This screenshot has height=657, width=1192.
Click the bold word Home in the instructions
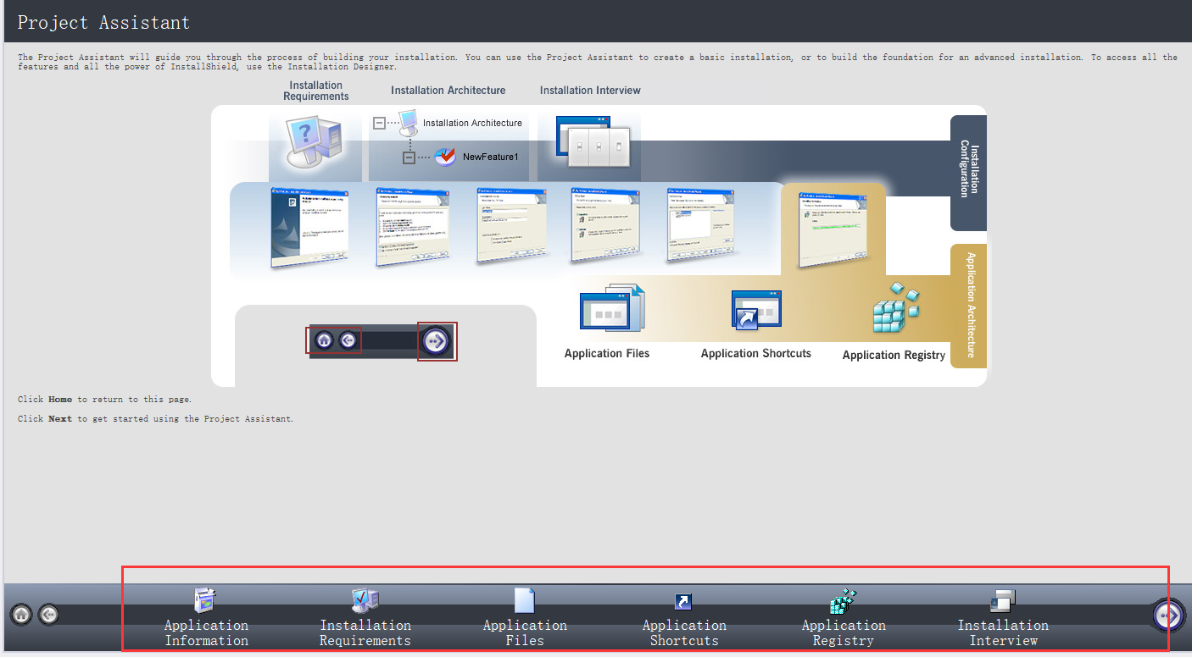pos(60,399)
